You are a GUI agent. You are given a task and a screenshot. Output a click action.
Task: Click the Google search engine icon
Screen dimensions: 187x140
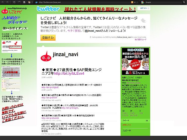pyautogui.click(x=142, y=2)
